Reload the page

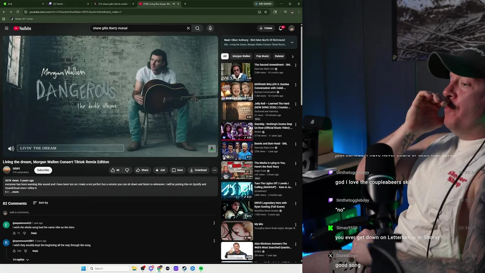pos(17,12)
